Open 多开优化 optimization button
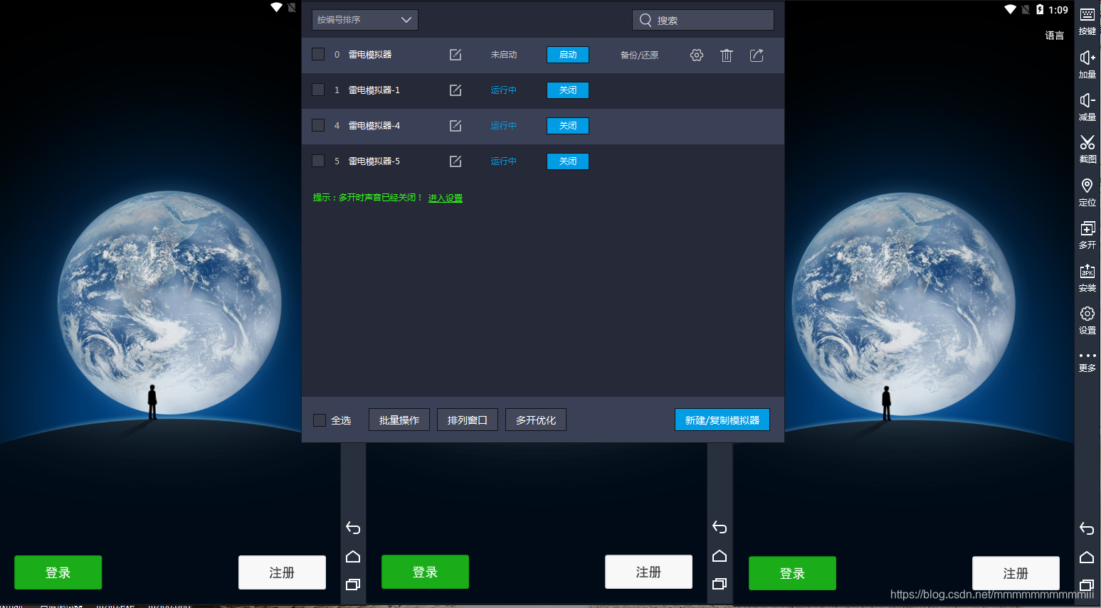The height and width of the screenshot is (608, 1101). tap(536, 420)
